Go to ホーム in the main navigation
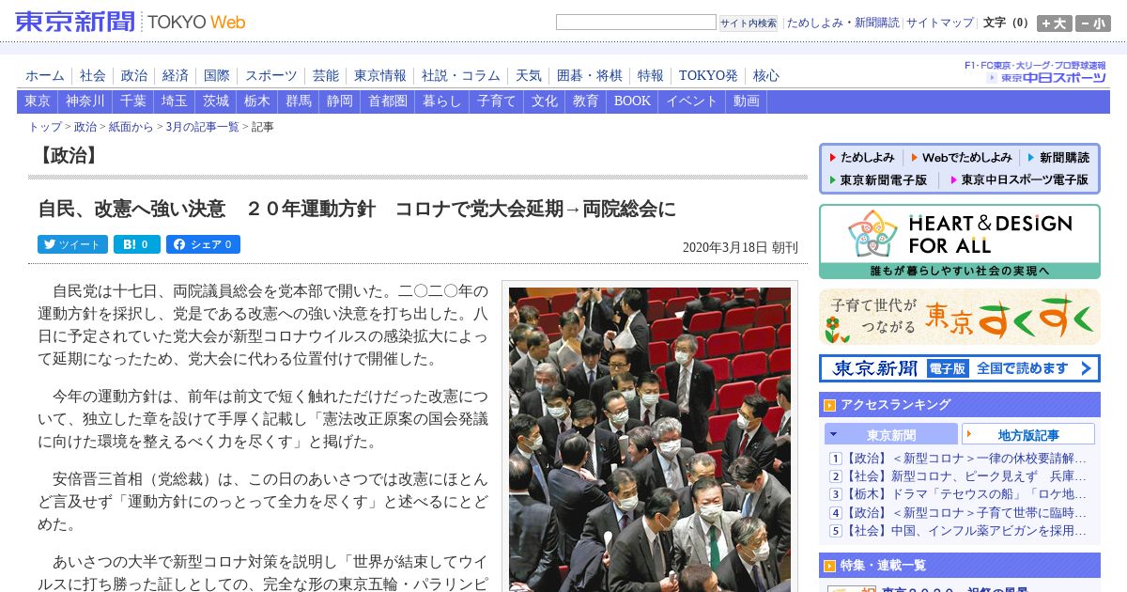 pos(45,76)
